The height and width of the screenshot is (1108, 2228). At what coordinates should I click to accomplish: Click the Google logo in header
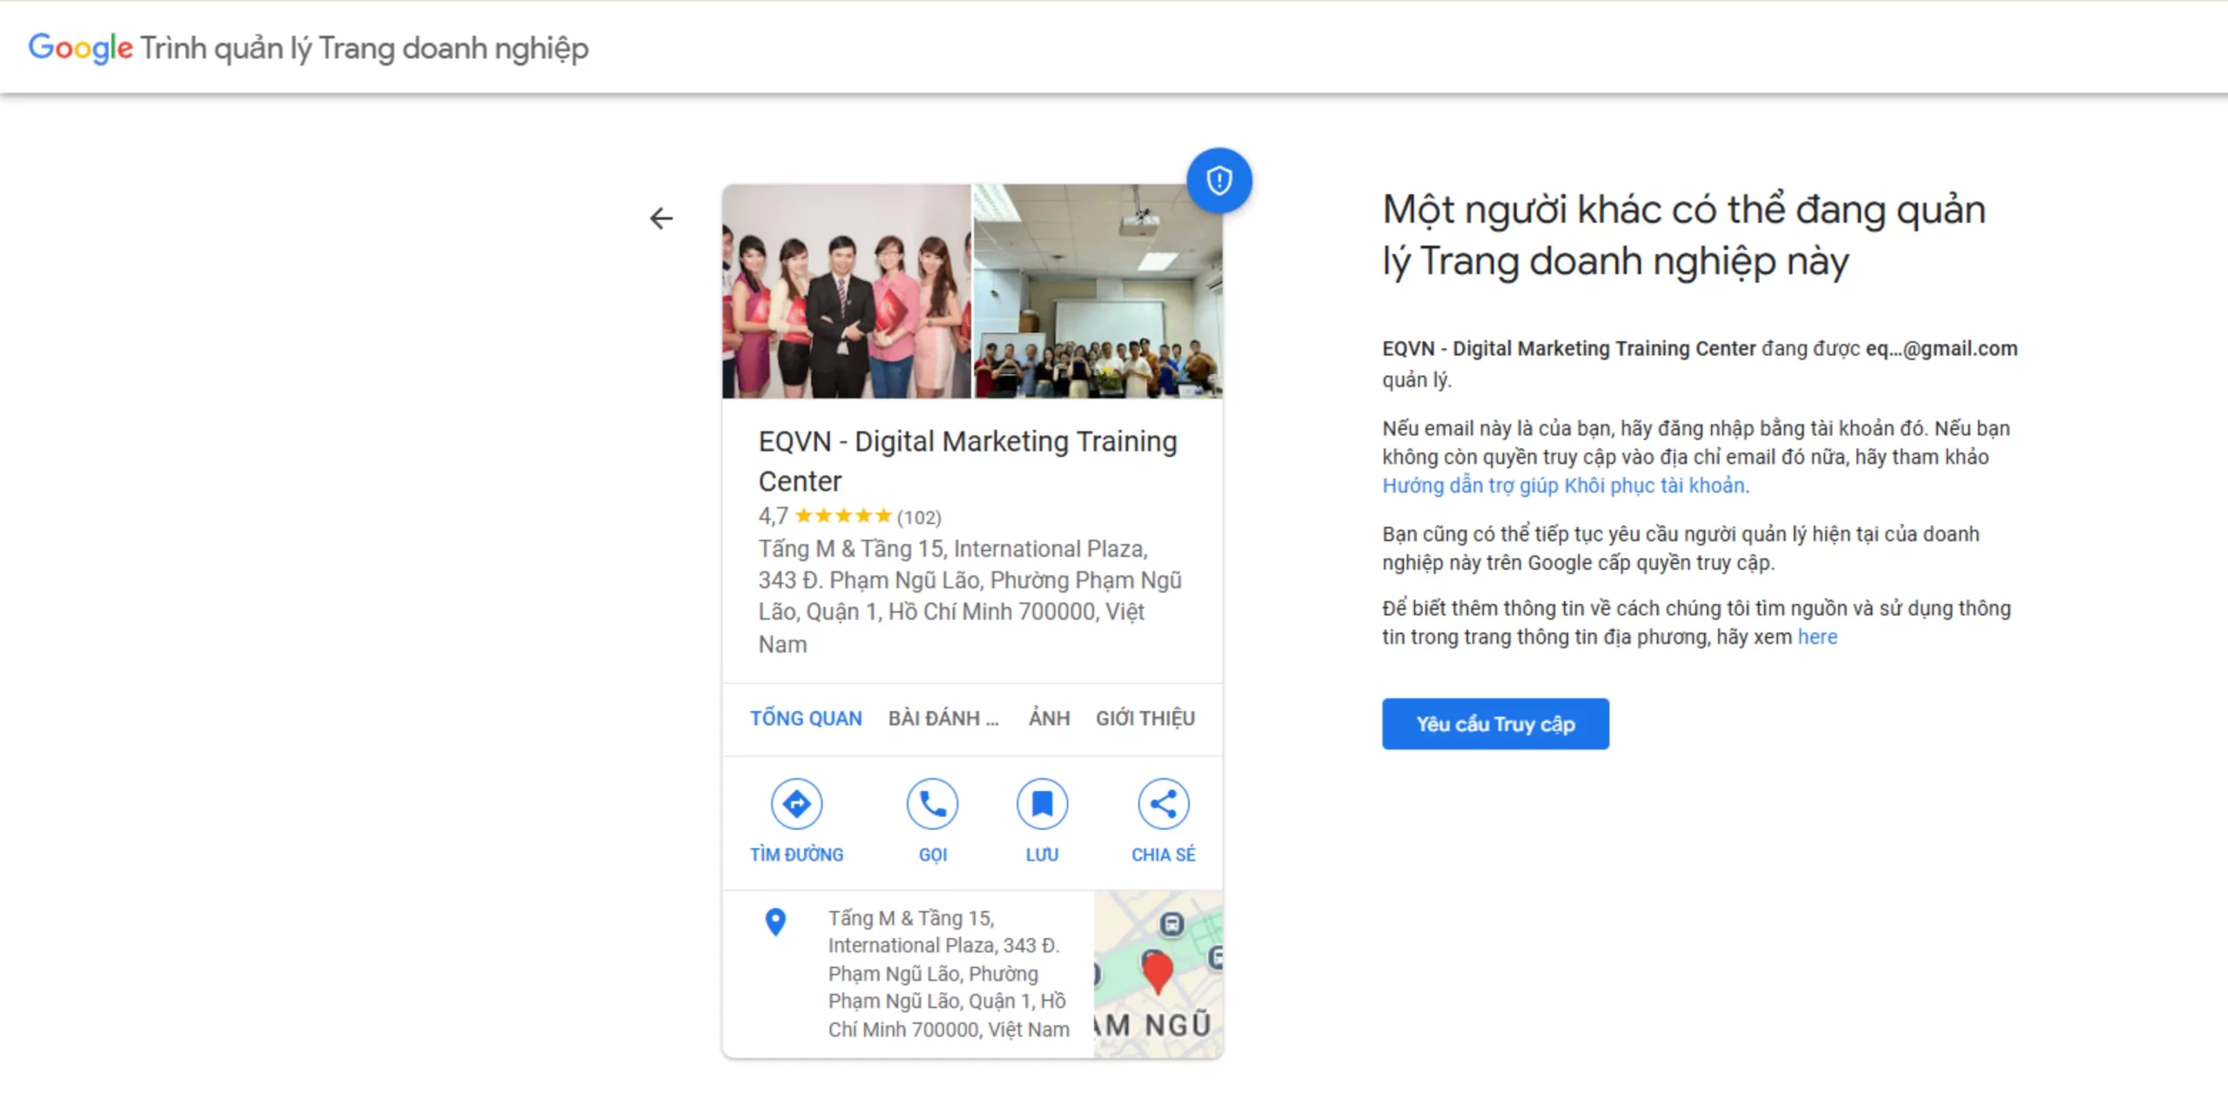80,48
